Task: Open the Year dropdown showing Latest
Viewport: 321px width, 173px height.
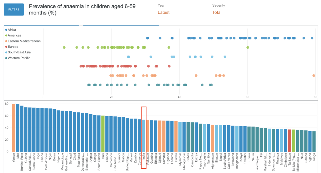Action: [163, 13]
